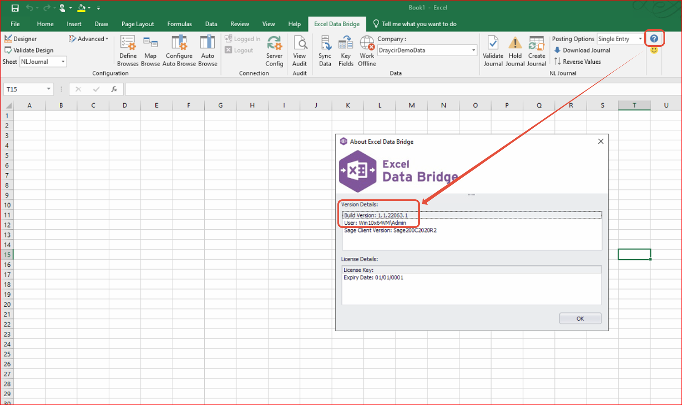Expand the Name Box dropdown arrow

[48, 89]
